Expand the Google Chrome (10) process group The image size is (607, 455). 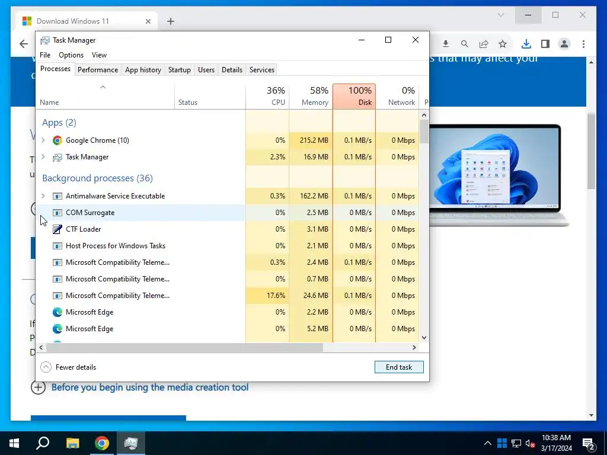coord(43,140)
